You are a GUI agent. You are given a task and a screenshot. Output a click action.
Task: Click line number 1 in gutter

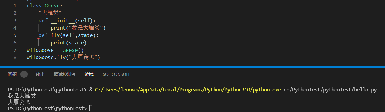click(x=15, y=6)
